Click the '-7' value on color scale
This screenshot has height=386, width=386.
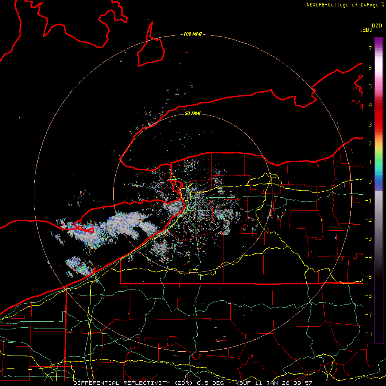tap(368, 315)
